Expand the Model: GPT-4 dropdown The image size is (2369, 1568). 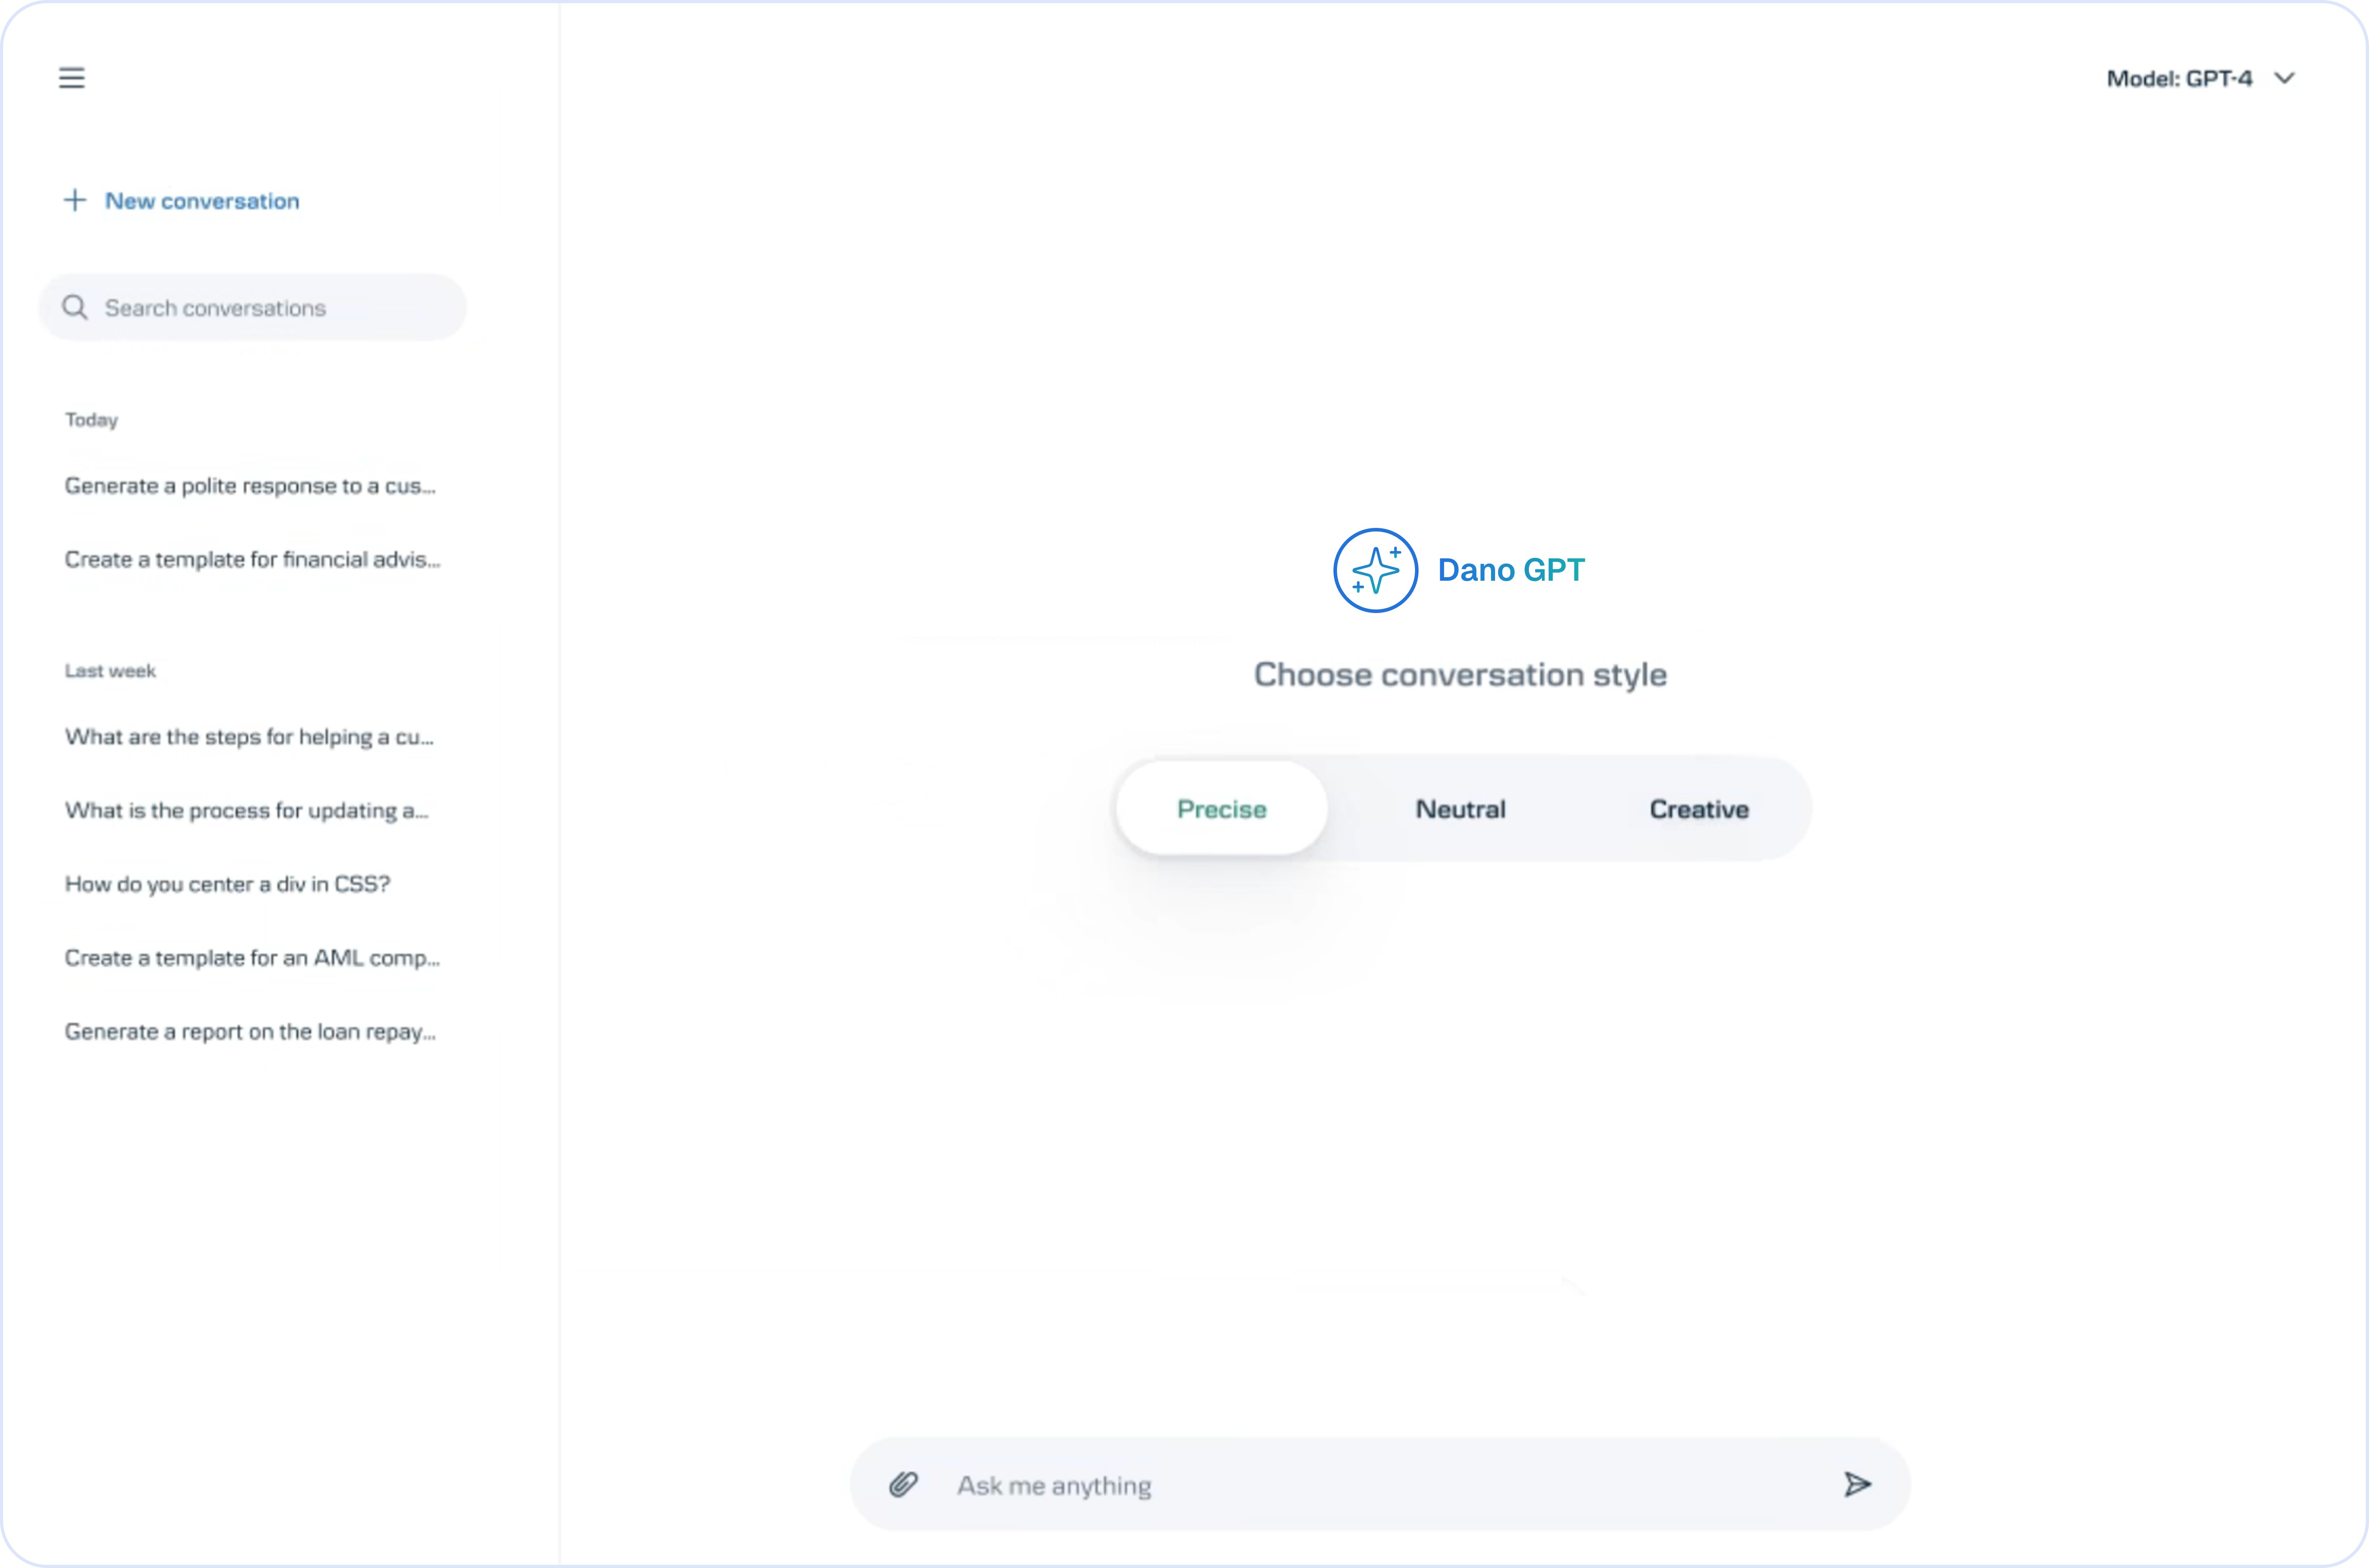pos(2179,78)
